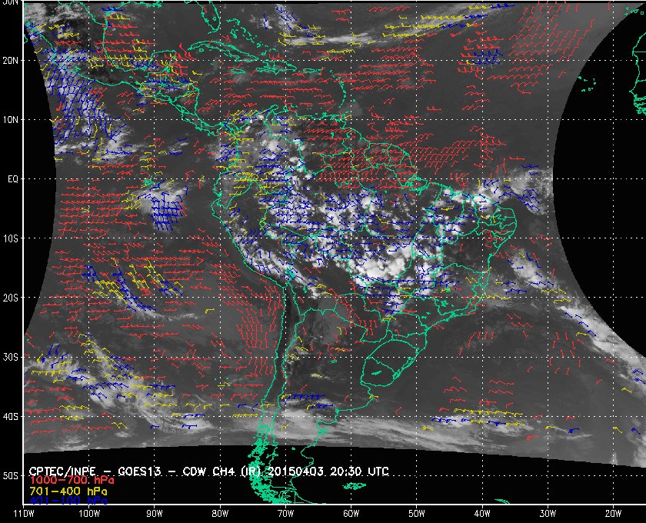646x523 pixels.
Task: Click the 30S latitude label
Action: [10, 357]
